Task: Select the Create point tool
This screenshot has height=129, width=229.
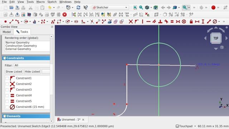Action: [6, 21]
